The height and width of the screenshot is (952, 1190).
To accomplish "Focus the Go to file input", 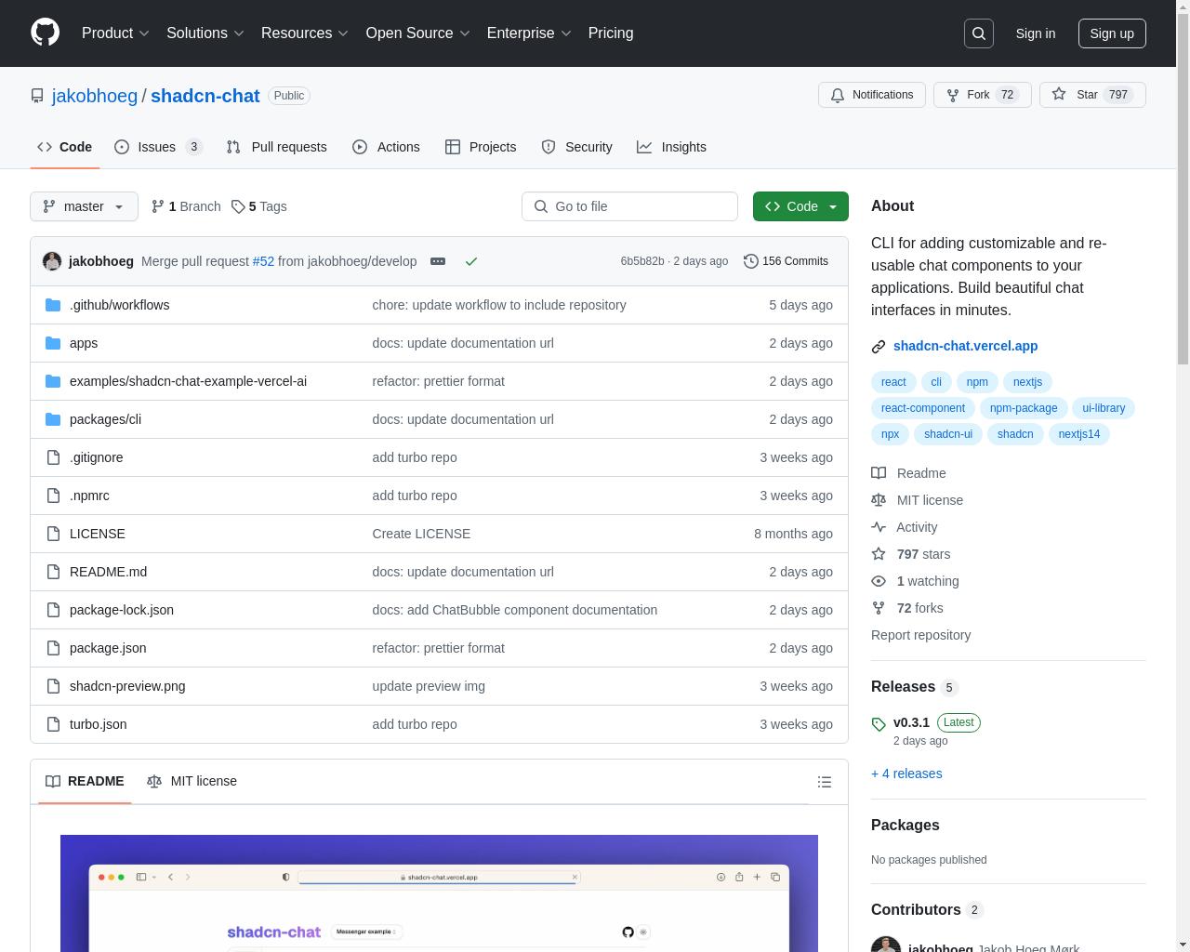I will 629,206.
